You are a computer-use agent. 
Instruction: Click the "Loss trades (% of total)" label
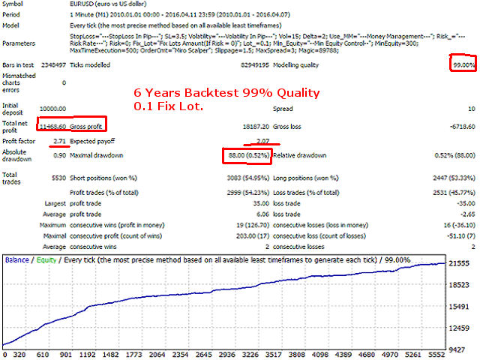coord(306,193)
